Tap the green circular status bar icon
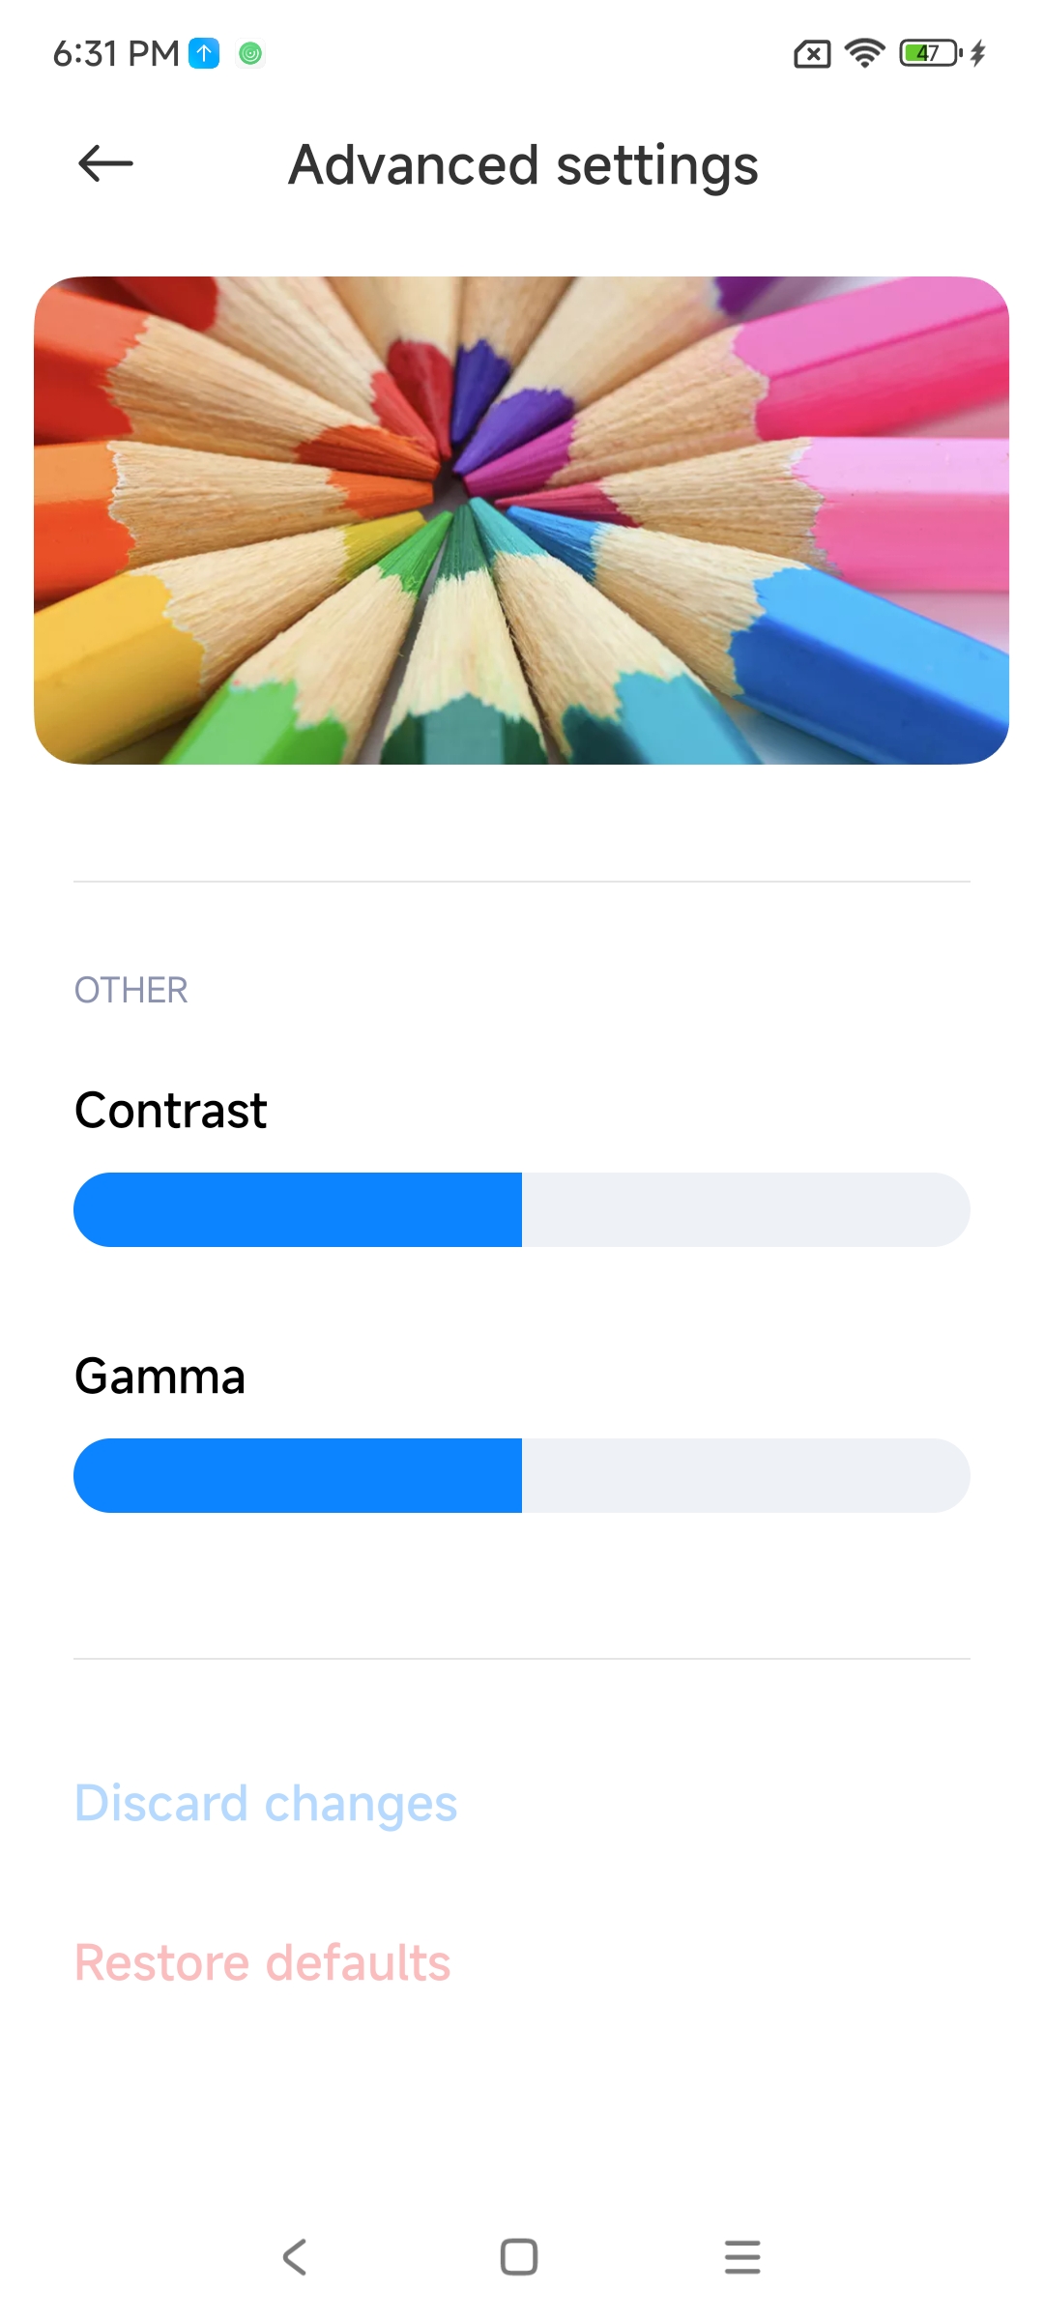 (250, 54)
